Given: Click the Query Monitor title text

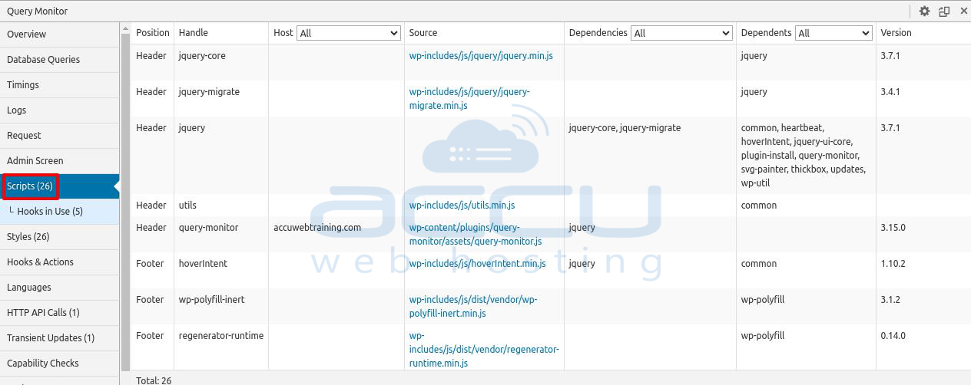Looking at the screenshot, I should coord(37,12).
